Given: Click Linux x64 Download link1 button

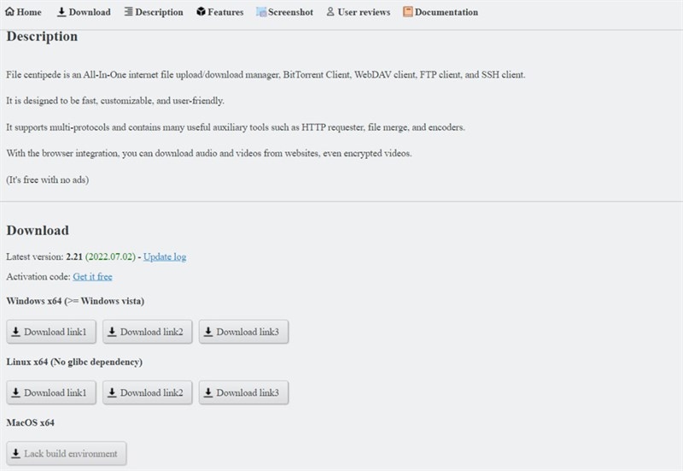Looking at the screenshot, I should [x=51, y=392].
